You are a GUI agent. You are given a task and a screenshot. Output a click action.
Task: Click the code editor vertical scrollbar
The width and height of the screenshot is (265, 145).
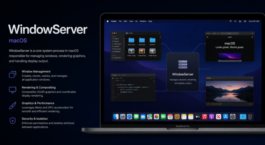click(154, 81)
